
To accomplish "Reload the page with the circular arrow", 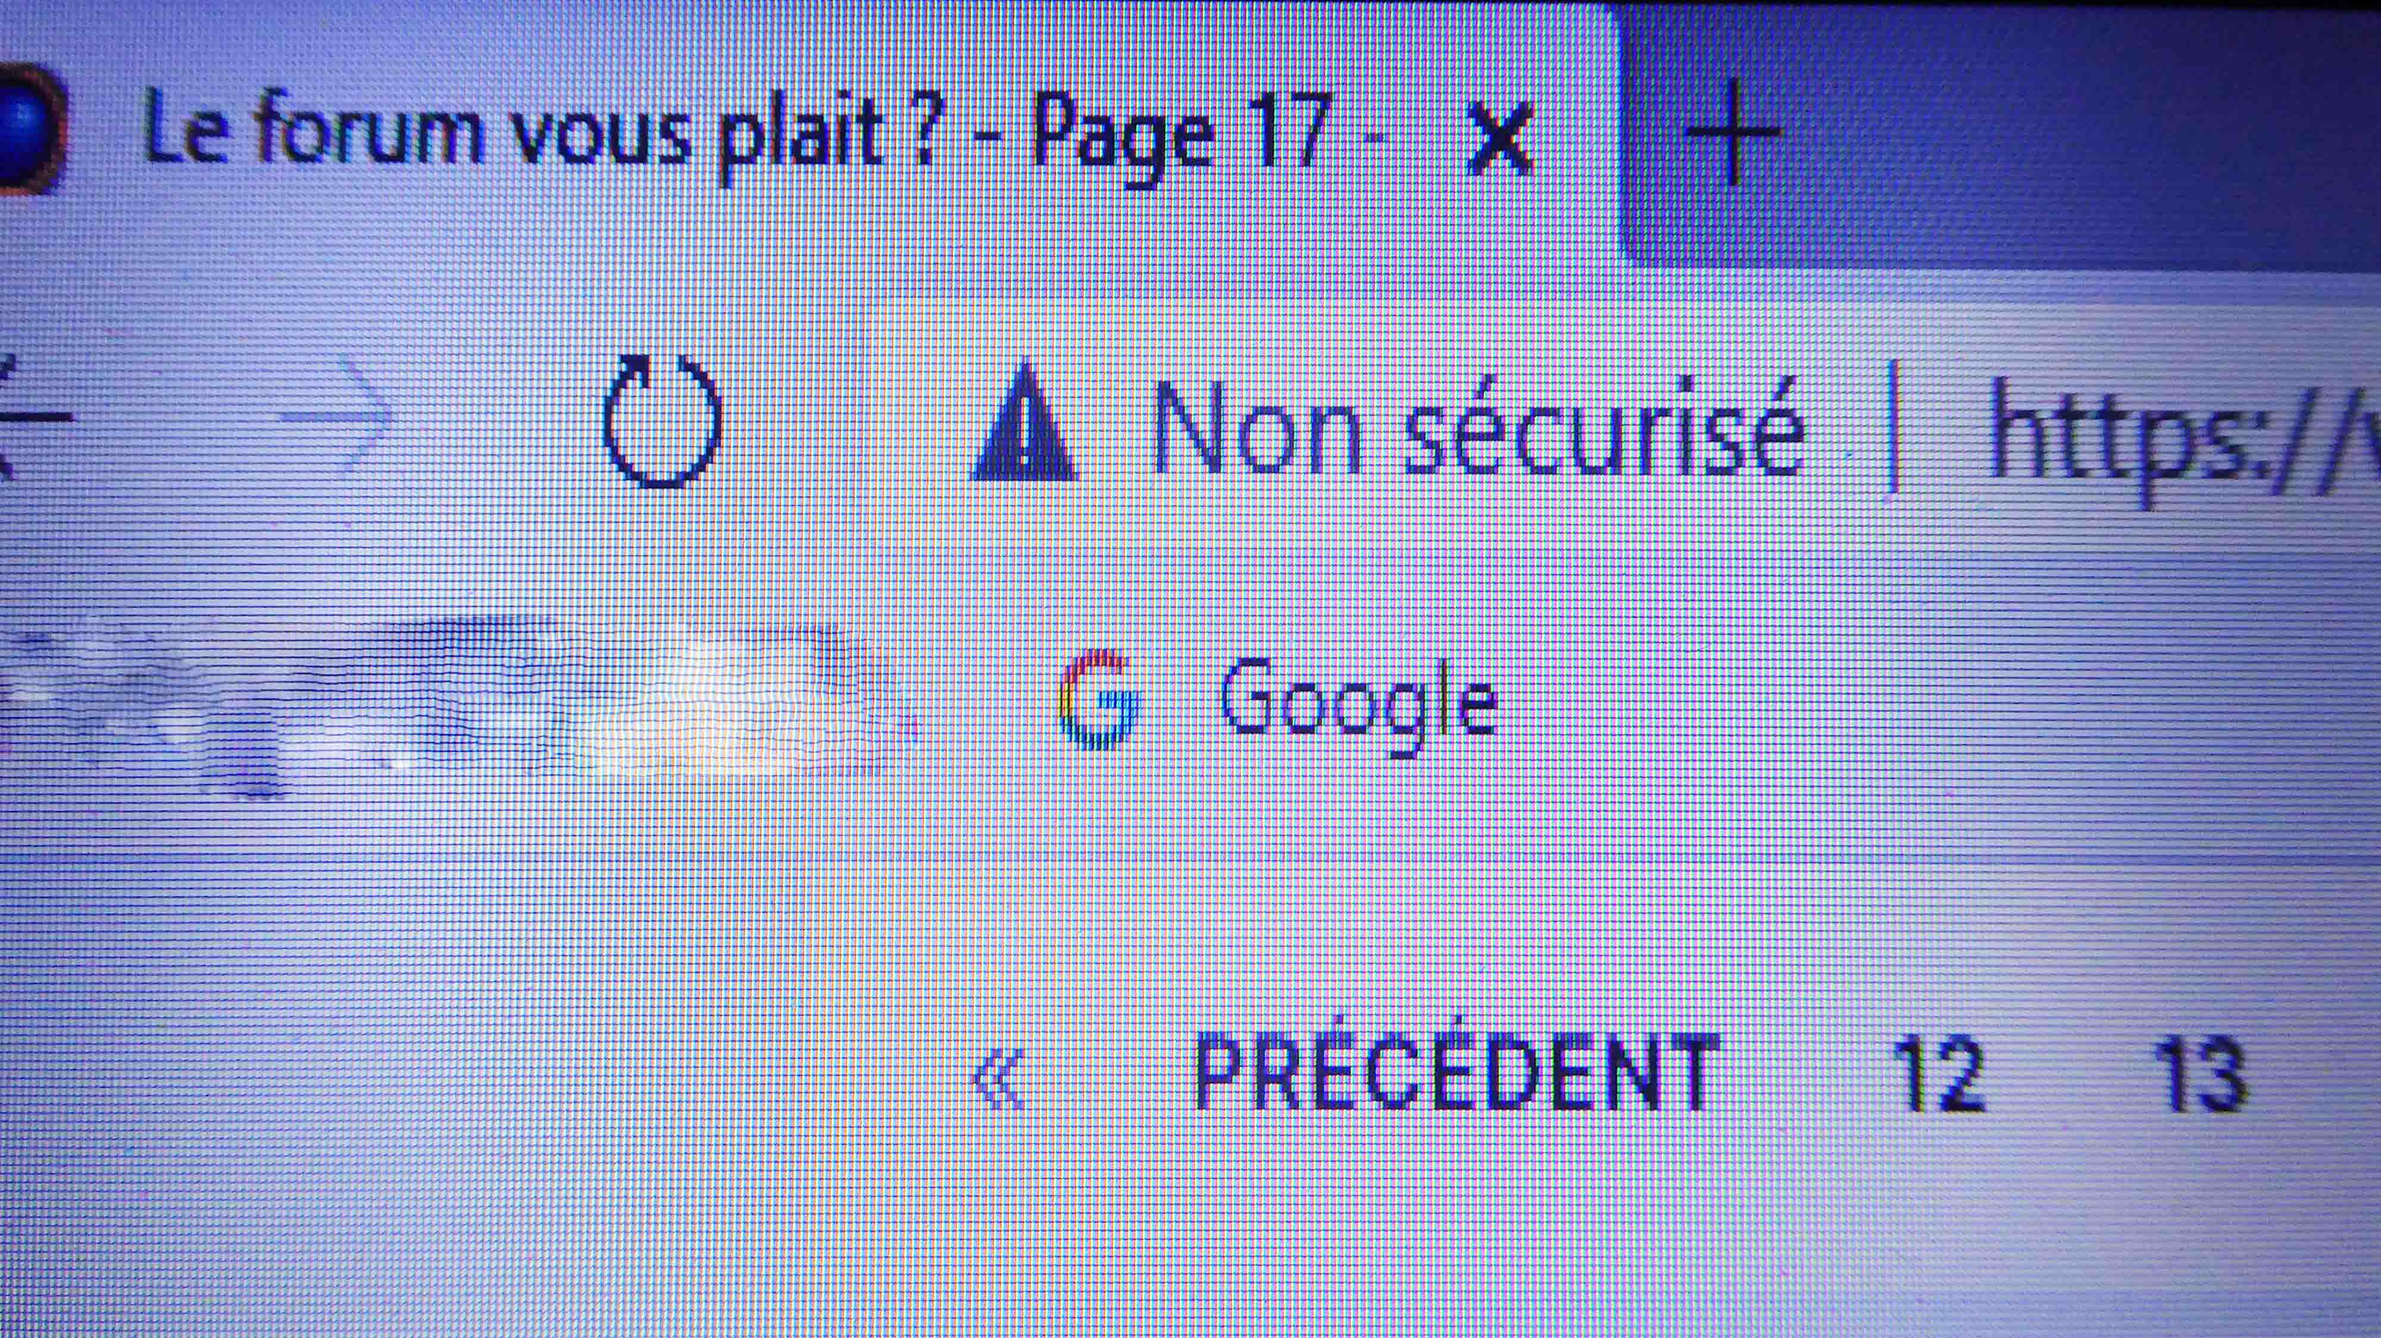I will [662, 420].
